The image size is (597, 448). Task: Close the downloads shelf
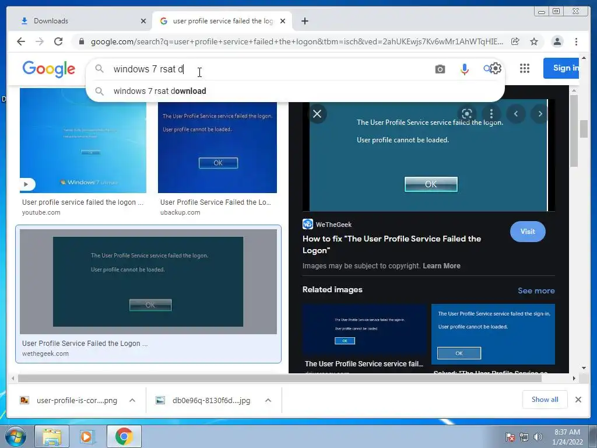[578, 400]
